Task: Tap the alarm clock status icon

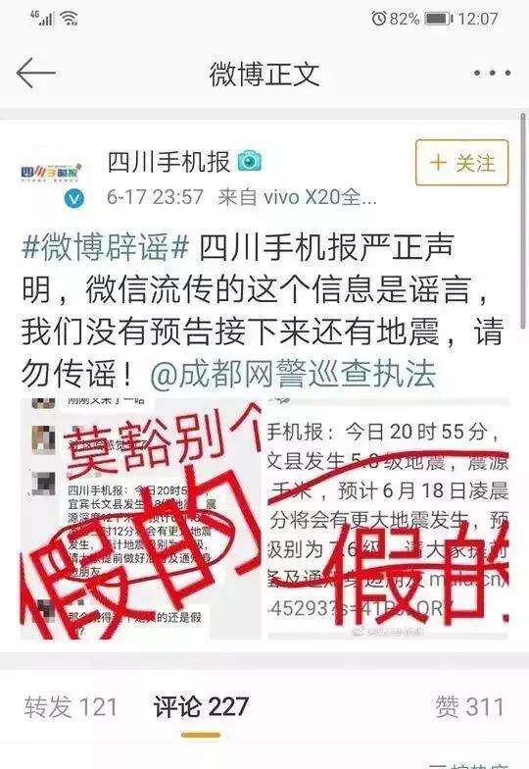Action: point(378,19)
